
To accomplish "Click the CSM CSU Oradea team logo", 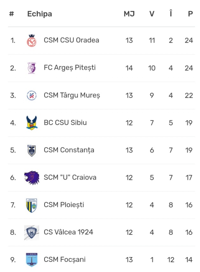I will [32, 40].
